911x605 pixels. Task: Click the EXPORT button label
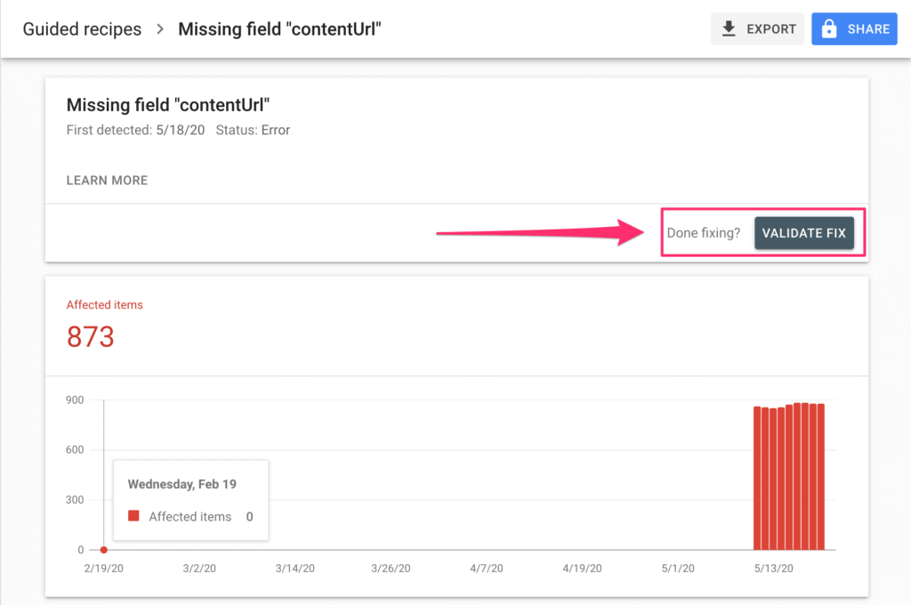tap(771, 29)
